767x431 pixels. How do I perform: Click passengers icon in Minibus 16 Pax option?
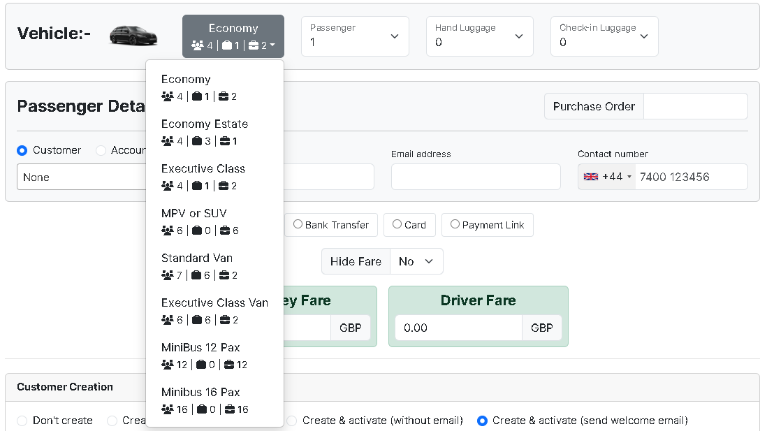point(168,409)
